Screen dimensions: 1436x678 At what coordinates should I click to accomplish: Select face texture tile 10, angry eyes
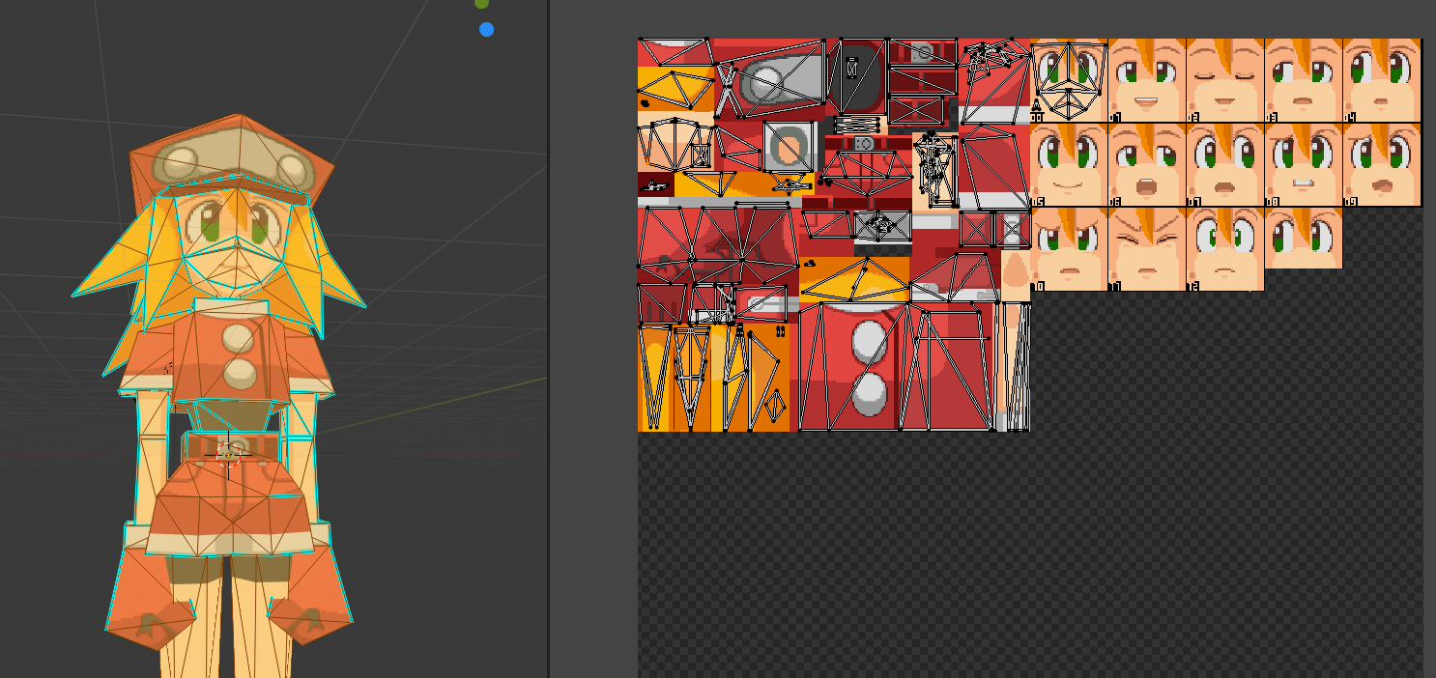point(1069,249)
